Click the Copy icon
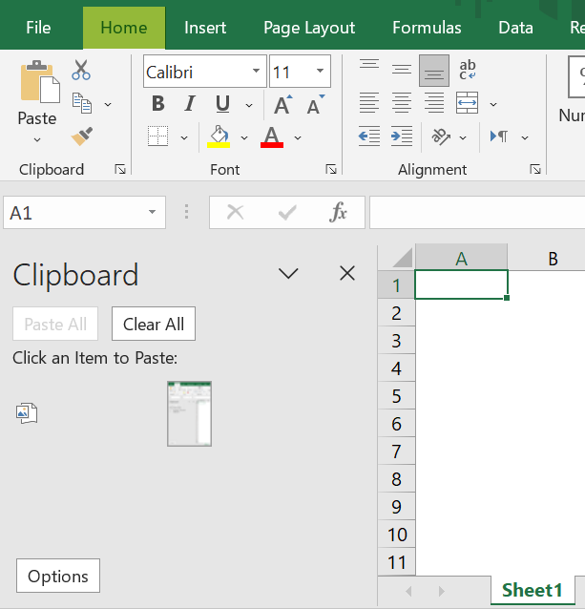Image resolution: width=585 pixels, height=609 pixels. click(82, 103)
